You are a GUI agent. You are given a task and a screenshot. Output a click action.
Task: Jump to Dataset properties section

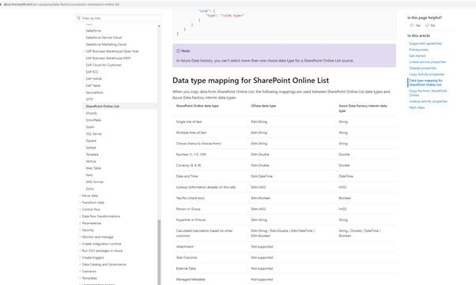[422, 68]
